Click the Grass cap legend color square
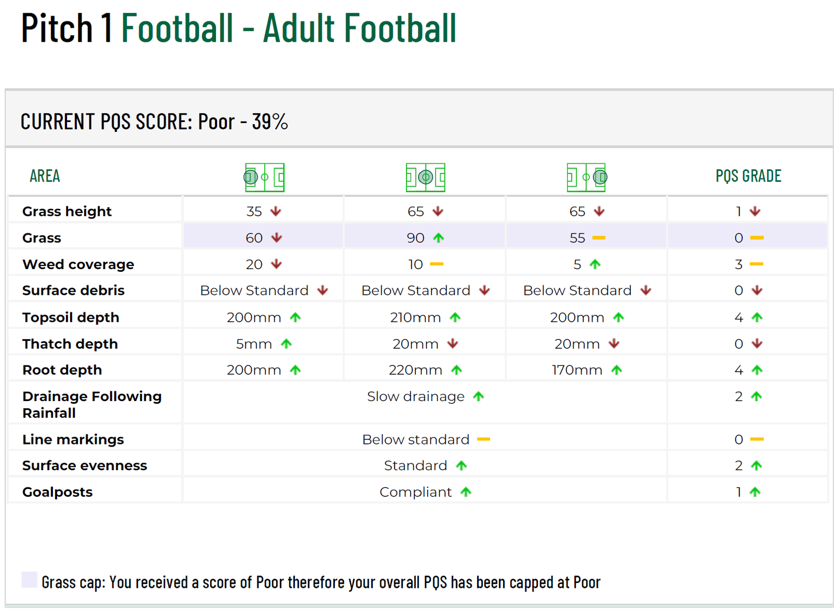This screenshot has height=612, width=837. (29, 580)
